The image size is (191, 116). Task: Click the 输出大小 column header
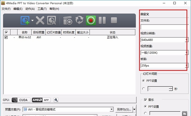[83, 32]
